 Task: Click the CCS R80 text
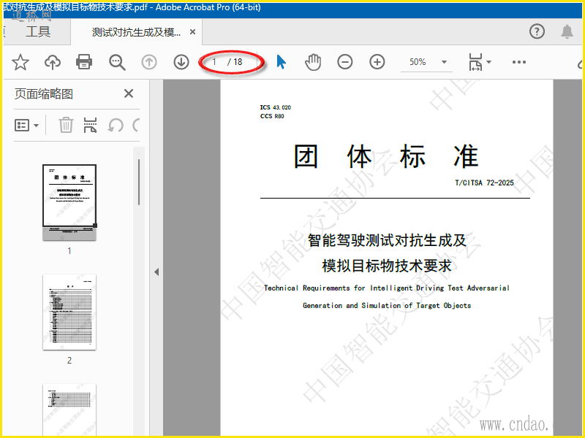coord(272,116)
